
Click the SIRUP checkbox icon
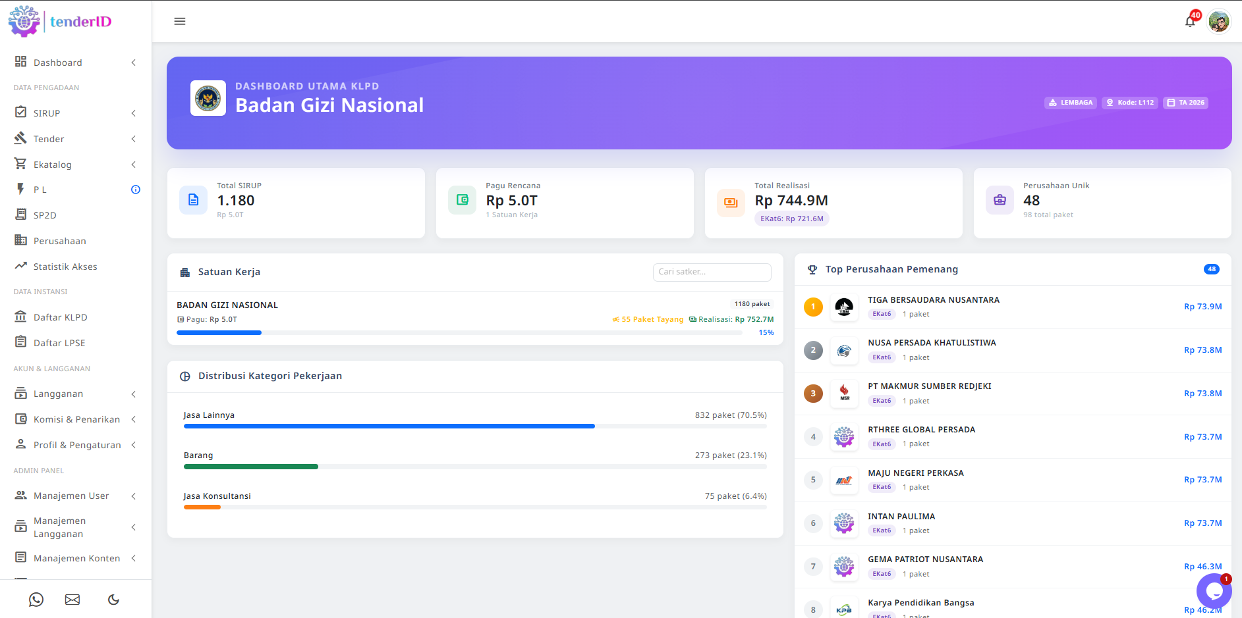[x=20, y=113]
